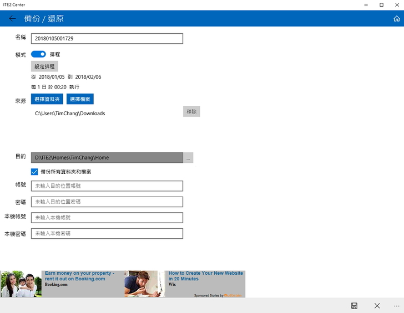
Task: Focus the 密碼 destination password field
Action: pyautogui.click(x=107, y=202)
